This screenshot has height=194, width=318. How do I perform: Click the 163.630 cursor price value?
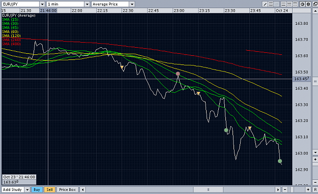coord(11,182)
